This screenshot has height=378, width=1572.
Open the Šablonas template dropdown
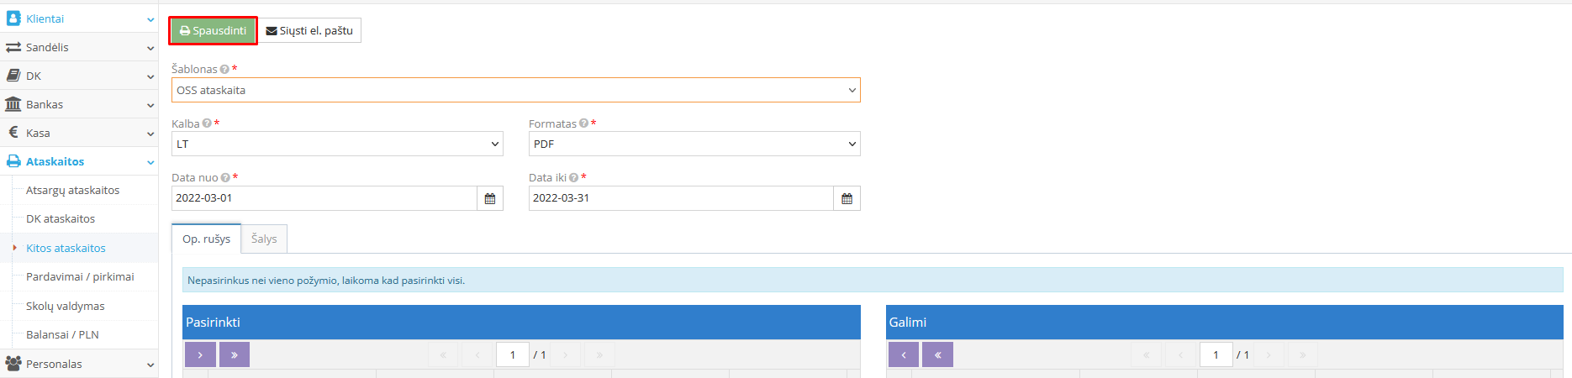click(x=515, y=90)
